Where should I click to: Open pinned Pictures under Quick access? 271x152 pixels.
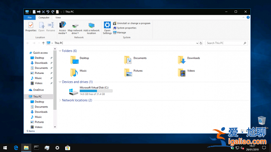coord(39,73)
